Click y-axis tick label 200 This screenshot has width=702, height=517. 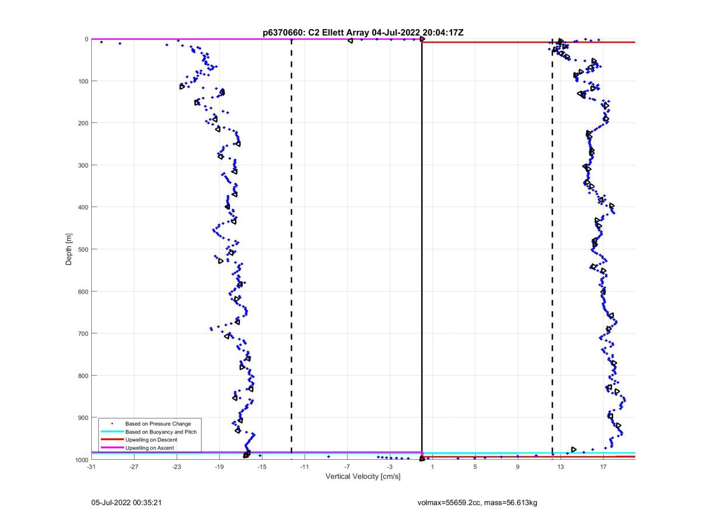pos(82,123)
